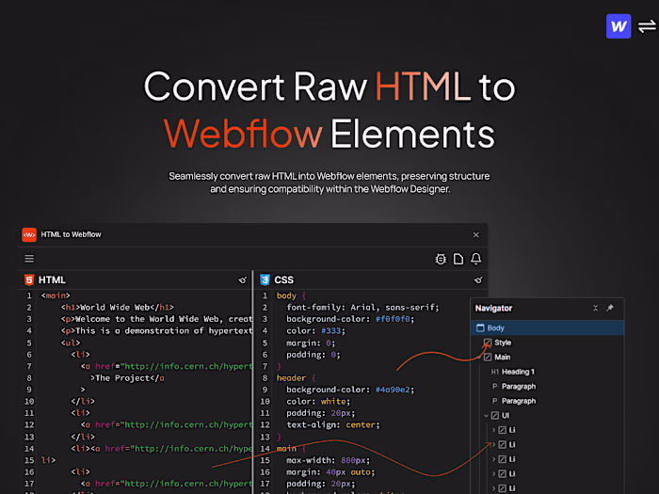Viewport: 659px width, 494px height.
Task: Click the format icon in CSS header
Action: pyautogui.click(x=478, y=279)
